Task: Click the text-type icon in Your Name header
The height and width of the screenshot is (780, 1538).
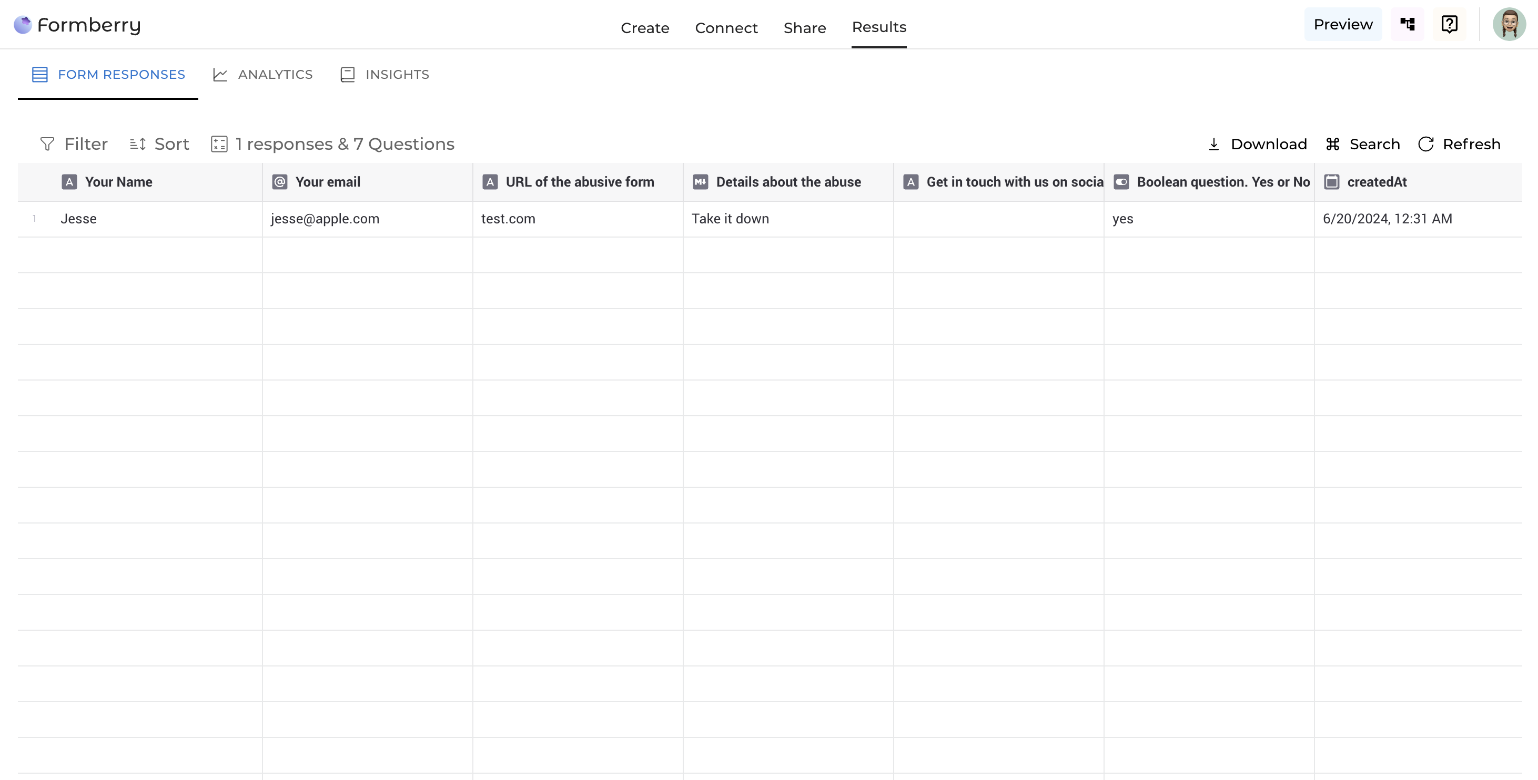Action: tap(69, 182)
